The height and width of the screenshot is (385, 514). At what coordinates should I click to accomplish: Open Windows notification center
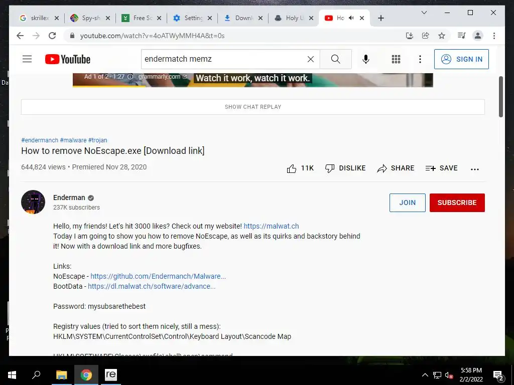pyautogui.click(x=498, y=375)
